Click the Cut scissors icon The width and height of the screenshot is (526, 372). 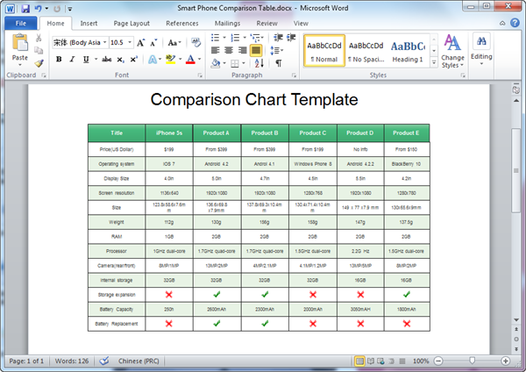(x=39, y=39)
